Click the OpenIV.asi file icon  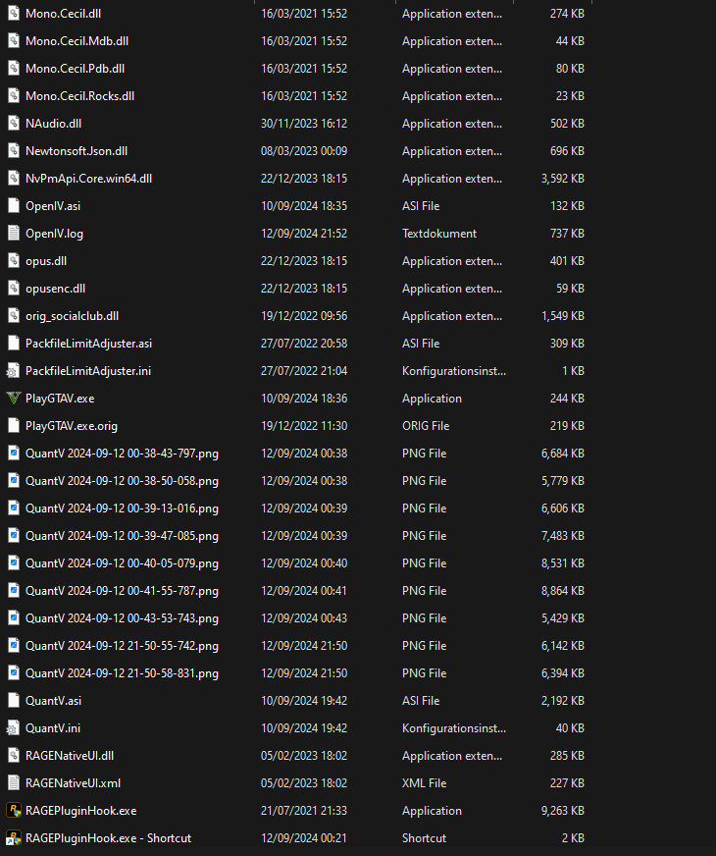click(x=14, y=206)
